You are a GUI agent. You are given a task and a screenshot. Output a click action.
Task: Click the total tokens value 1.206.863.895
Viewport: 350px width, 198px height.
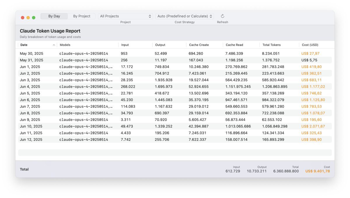click(x=275, y=87)
